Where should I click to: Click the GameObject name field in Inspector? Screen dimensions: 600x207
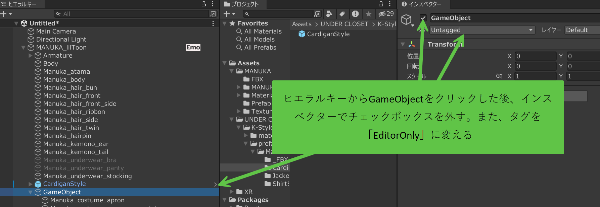[515, 18]
